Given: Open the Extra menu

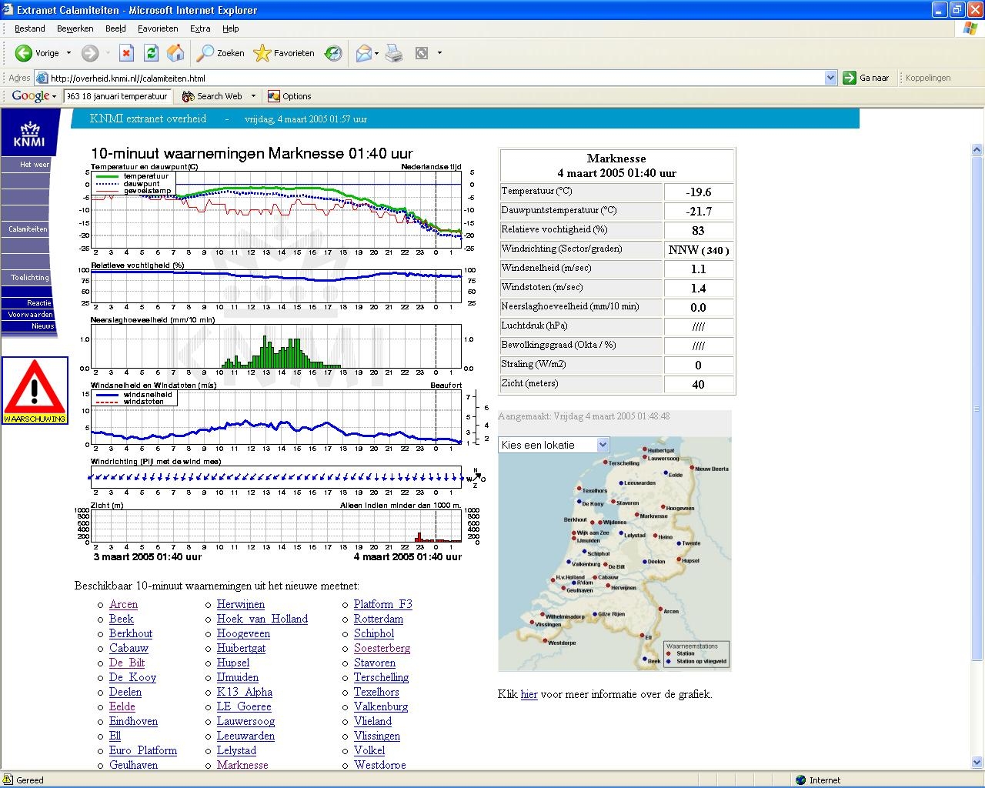Looking at the screenshot, I should (200, 28).
